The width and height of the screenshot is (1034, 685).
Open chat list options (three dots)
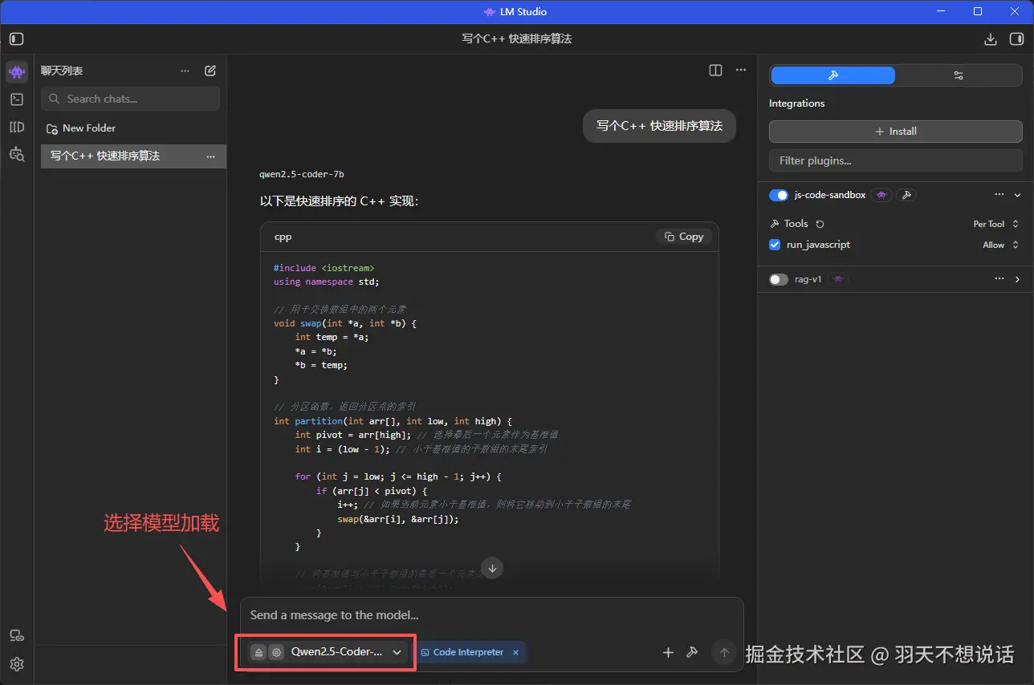point(185,71)
